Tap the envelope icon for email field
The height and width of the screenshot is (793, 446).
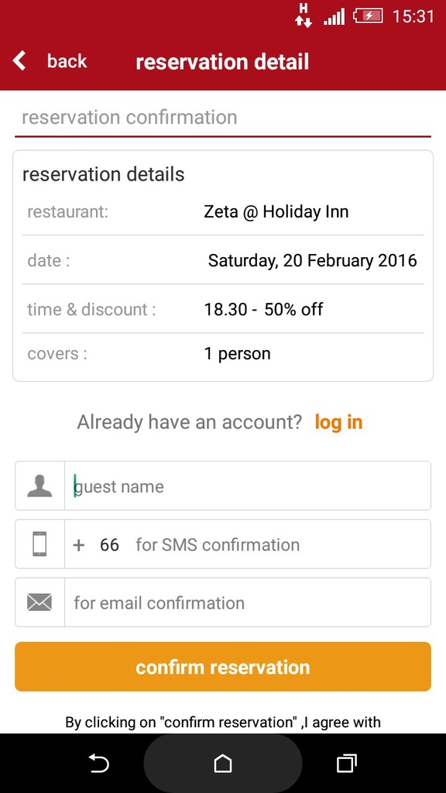(x=39, y=602)
